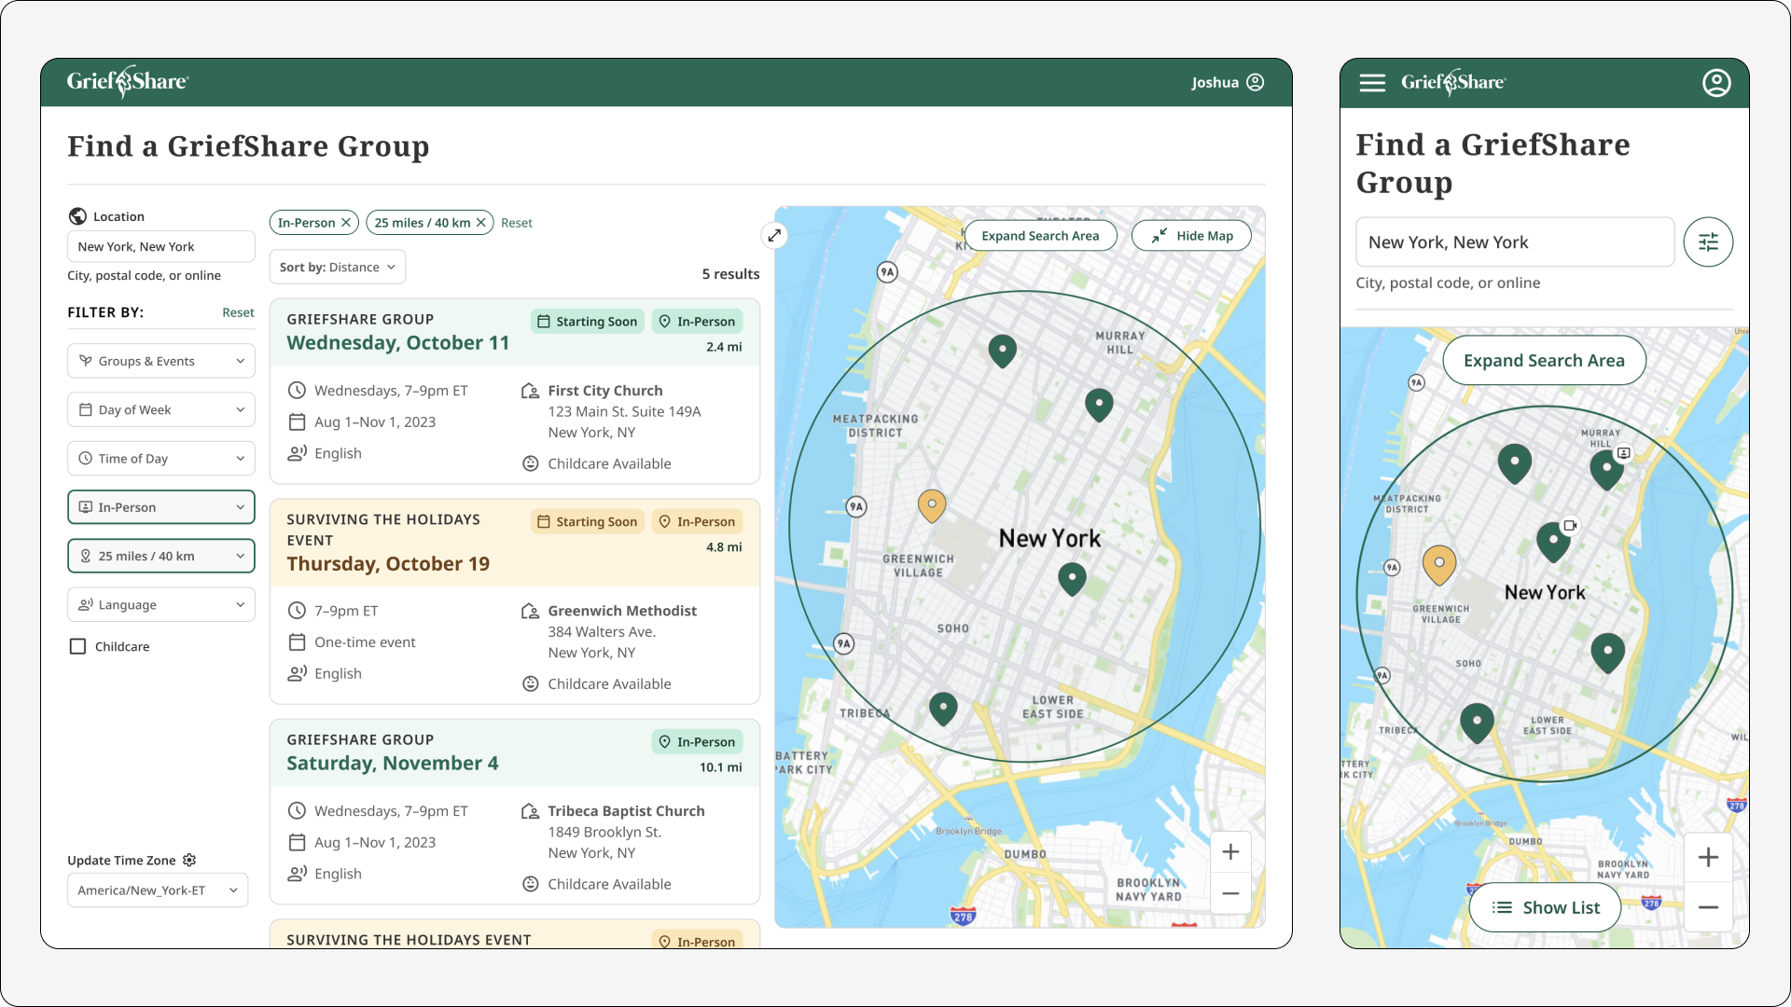Enable the Childcare filter checkbox
This screenshot has height=1007, width=1791.
(77, 645)
